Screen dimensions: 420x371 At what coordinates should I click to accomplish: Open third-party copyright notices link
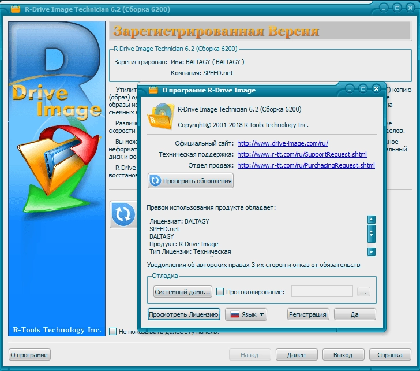253,265
